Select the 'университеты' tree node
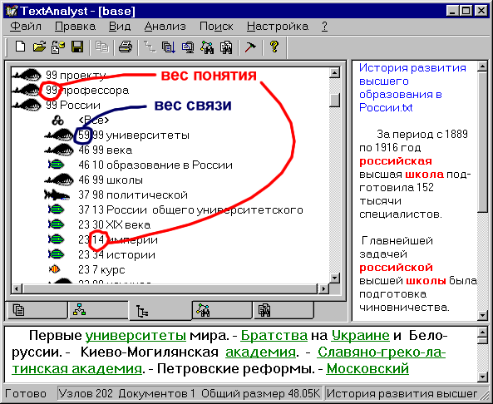Screen dimensions: 493x404 pyautogui.click(x=148, y=135)
